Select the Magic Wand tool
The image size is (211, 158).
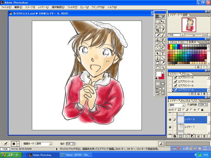click(x=163, y=26)
